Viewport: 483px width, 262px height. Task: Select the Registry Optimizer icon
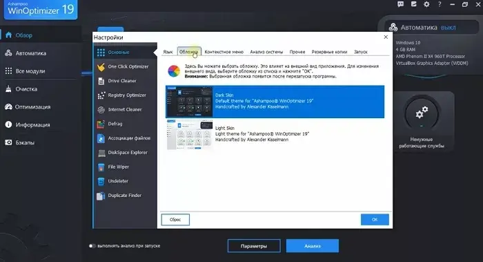click(101, 95)
